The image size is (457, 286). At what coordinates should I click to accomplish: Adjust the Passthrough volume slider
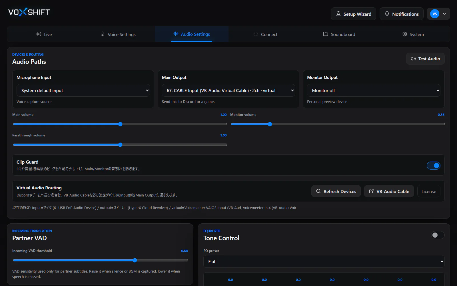click(120, 145)
